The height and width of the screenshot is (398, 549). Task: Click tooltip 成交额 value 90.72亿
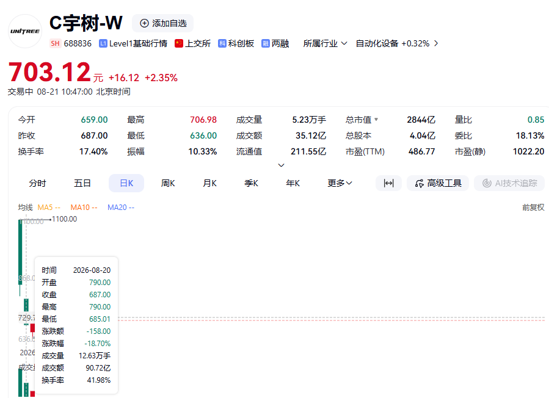point(98,368)
